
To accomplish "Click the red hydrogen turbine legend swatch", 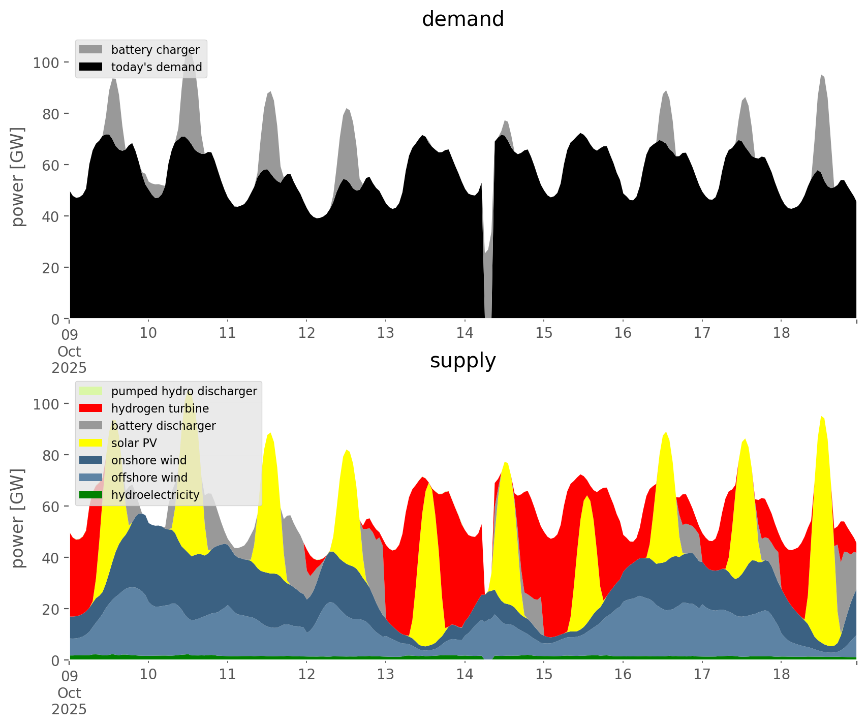I will [91, 408].
